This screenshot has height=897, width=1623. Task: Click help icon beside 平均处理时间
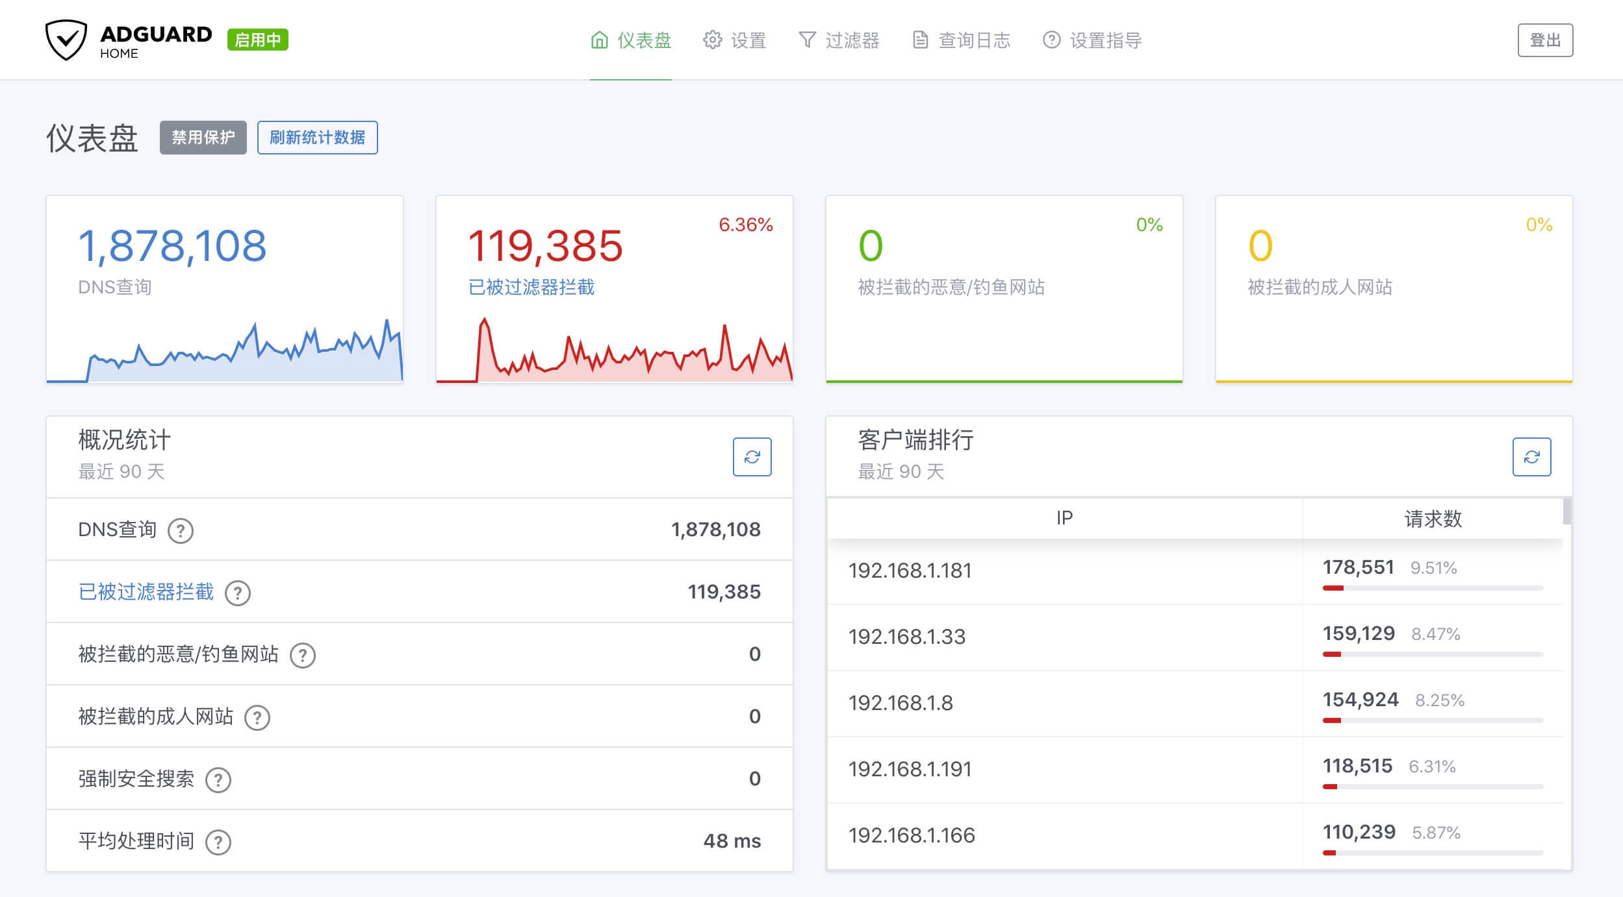pyautogui.click(x=218, y=842)
